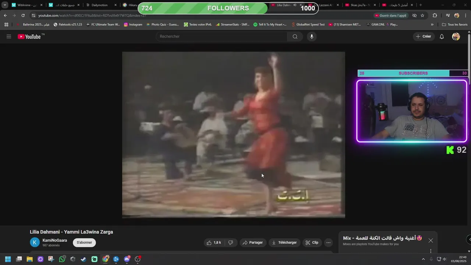Open Tous les favoris folder
This screenshot has height=265, width=471.
coord(454,25)
